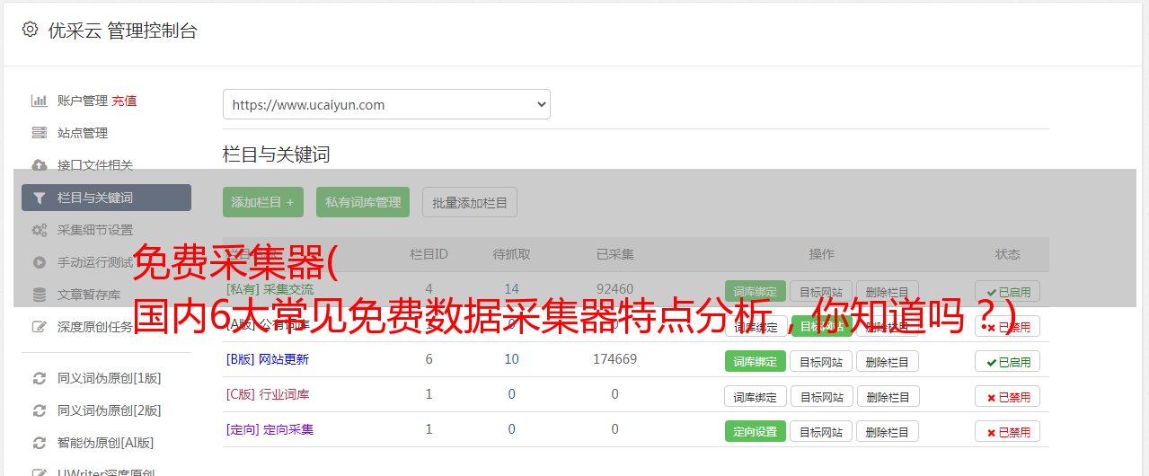Viewport: 1149px width, 476px height.
Task: Click the 已采集 value 92460
Action: pos(614,289)
